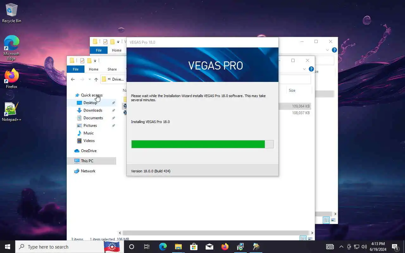Select the installer setup icon on taskbar
This screenshot has width=405, height=253.
pyautogui.click(x=240, y=247)
